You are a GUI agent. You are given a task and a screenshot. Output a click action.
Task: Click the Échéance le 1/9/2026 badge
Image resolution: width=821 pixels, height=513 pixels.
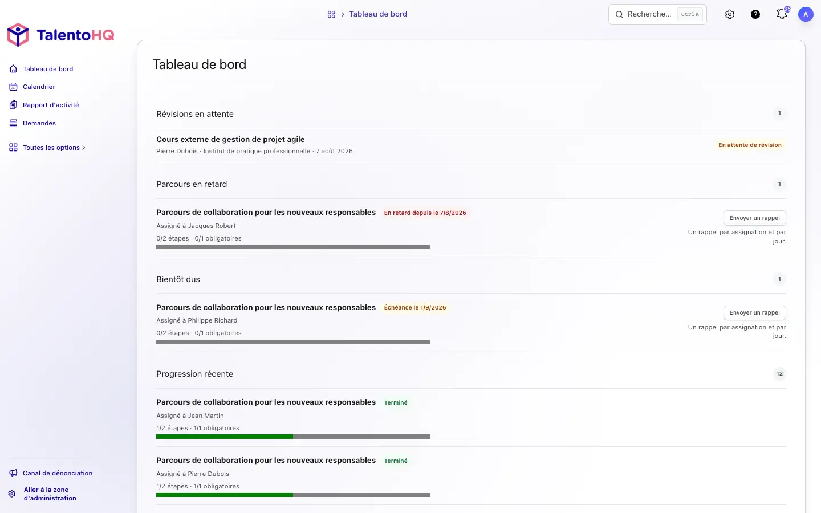(x=415, y=308)
